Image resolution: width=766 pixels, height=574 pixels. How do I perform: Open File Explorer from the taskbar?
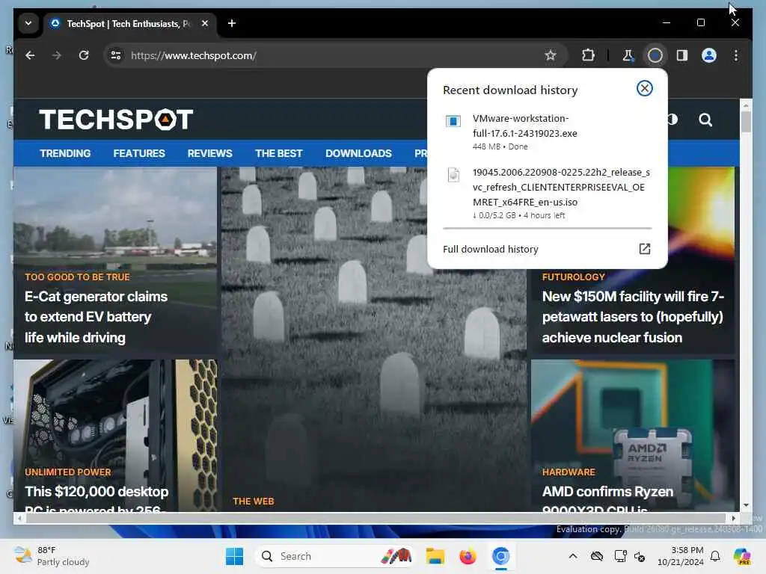[435, 556]
